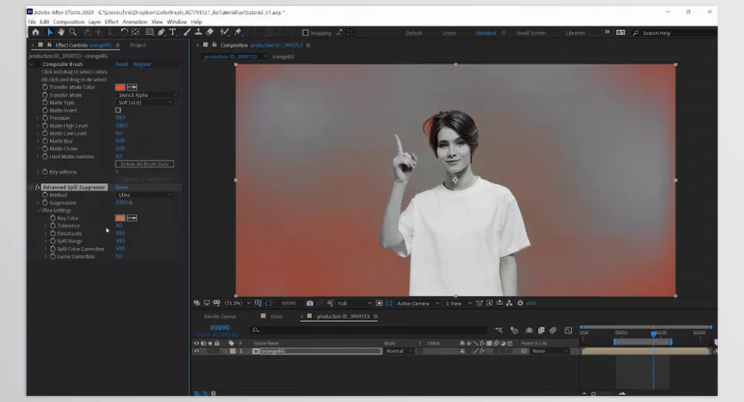Open the 1 View layout dropdown
744x402 pixels.
click(x=458, y=304)
